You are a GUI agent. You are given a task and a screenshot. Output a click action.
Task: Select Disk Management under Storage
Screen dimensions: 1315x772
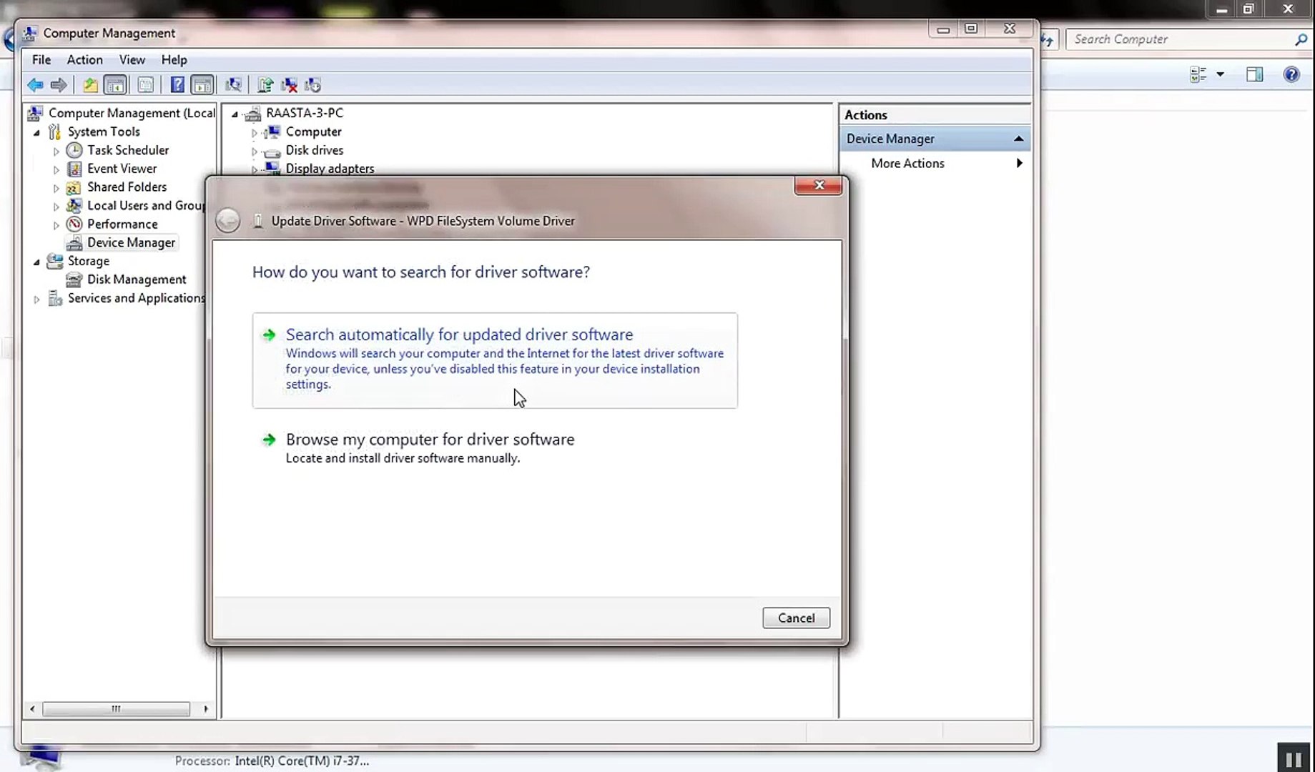tap(136, 279)
